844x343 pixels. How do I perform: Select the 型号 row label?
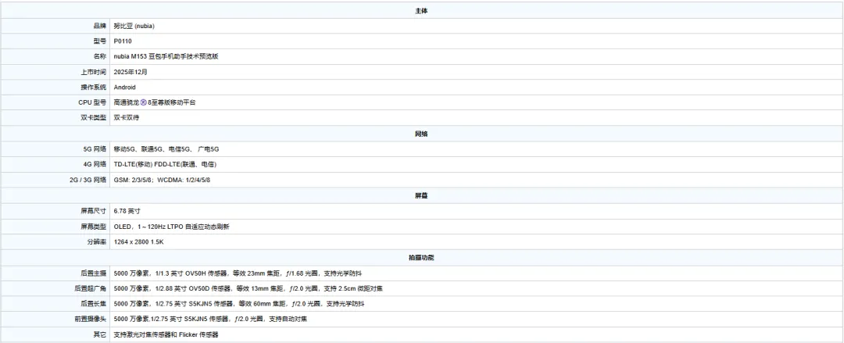click(x=99, y=41)
